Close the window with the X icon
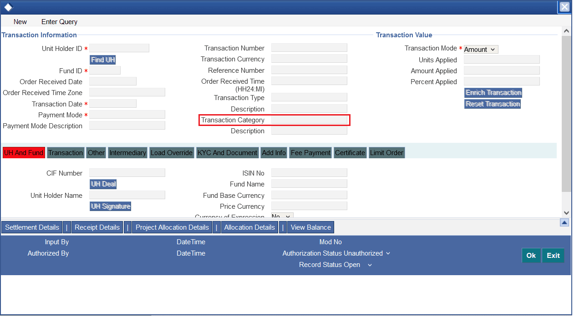 [x=564, y=7]
